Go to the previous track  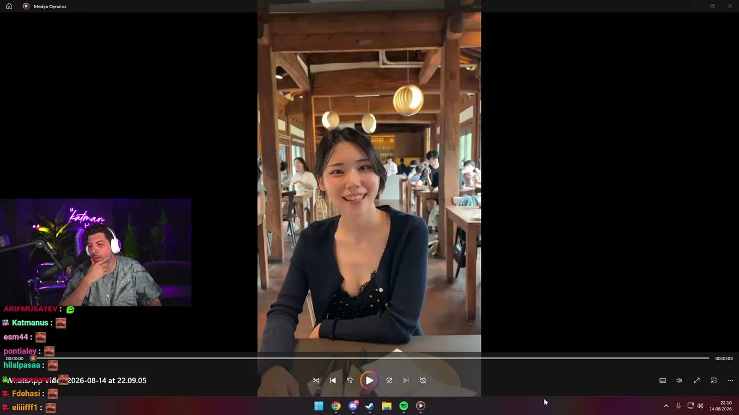(x=333, y=380)
